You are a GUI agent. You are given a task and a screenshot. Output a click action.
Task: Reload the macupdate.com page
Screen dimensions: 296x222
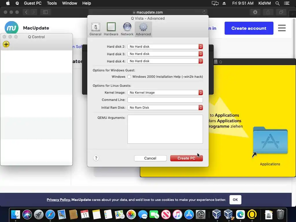coord(204,12)
